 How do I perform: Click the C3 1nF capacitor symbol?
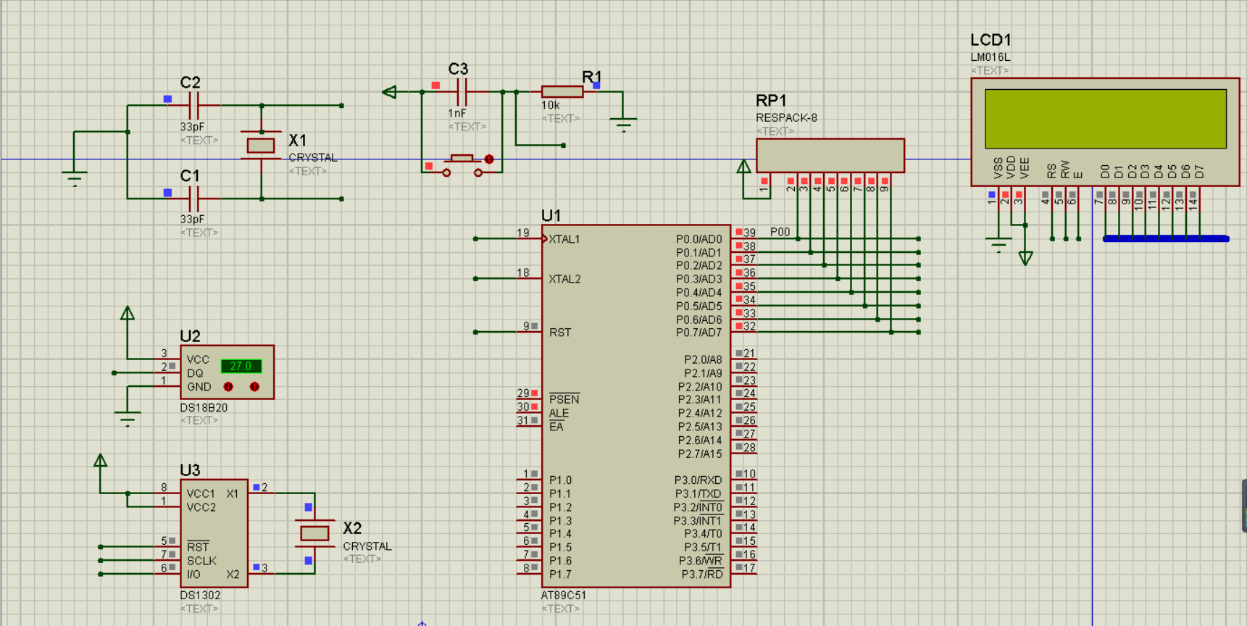[x=462, y=92]
